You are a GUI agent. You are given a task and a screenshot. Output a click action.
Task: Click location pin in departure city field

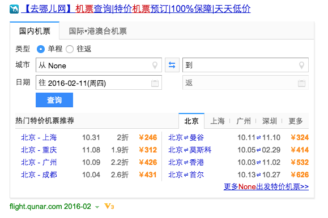click(155, 66)
